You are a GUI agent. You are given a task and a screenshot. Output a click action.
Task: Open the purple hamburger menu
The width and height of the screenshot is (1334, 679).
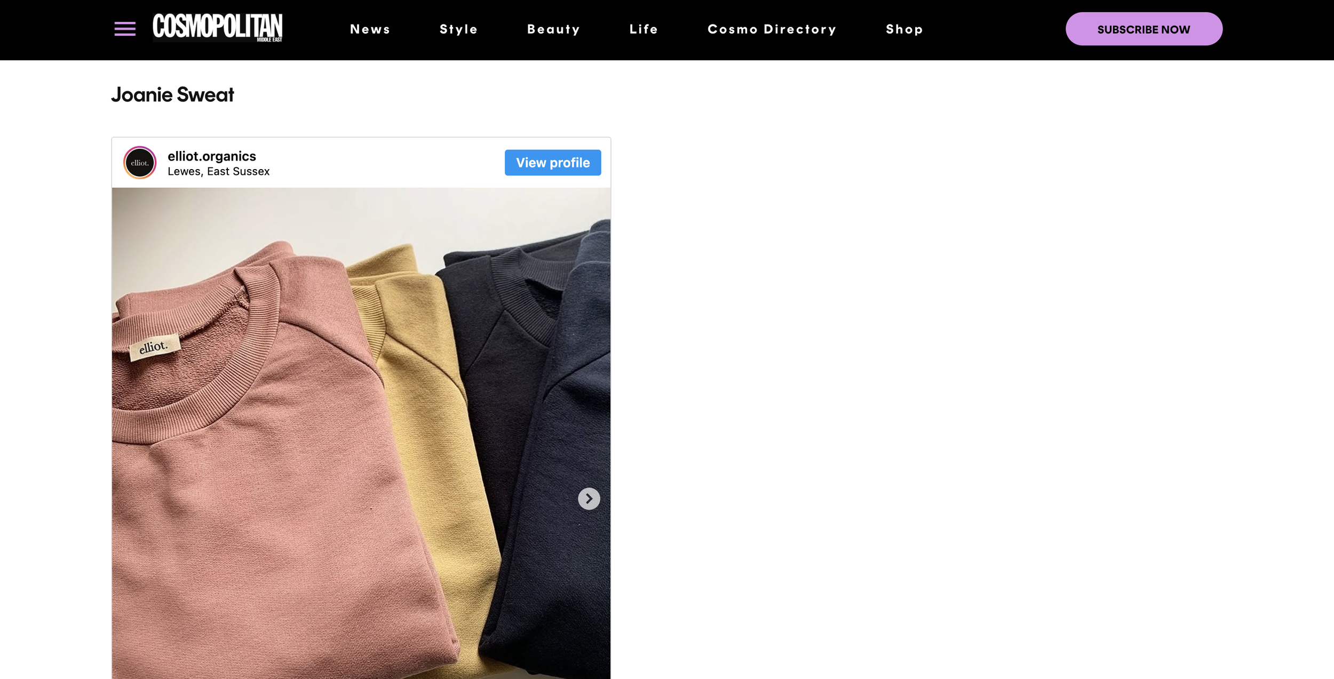click(x=125, y=29)
